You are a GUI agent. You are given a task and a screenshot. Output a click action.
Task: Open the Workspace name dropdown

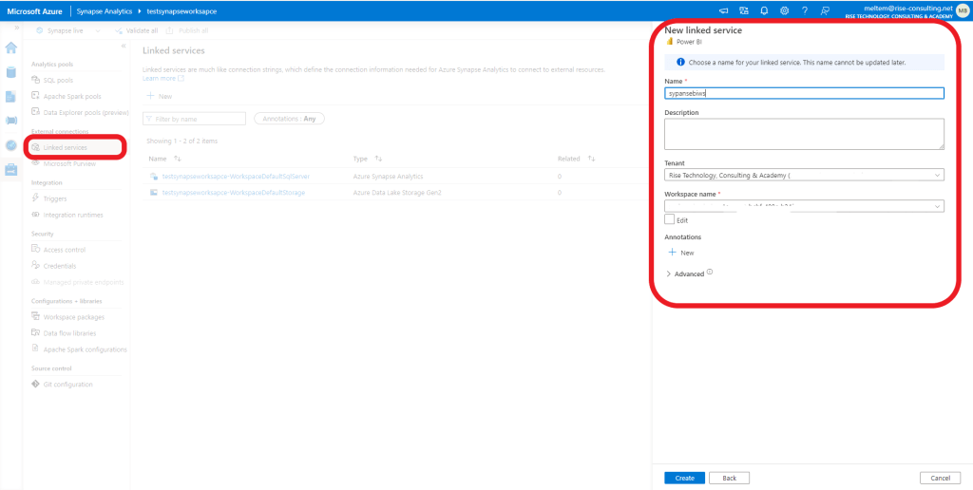[804, 205]
